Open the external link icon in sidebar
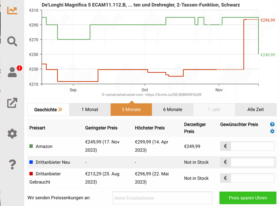The width and height of the screenshot is (280, 206). tap(12, 103)
